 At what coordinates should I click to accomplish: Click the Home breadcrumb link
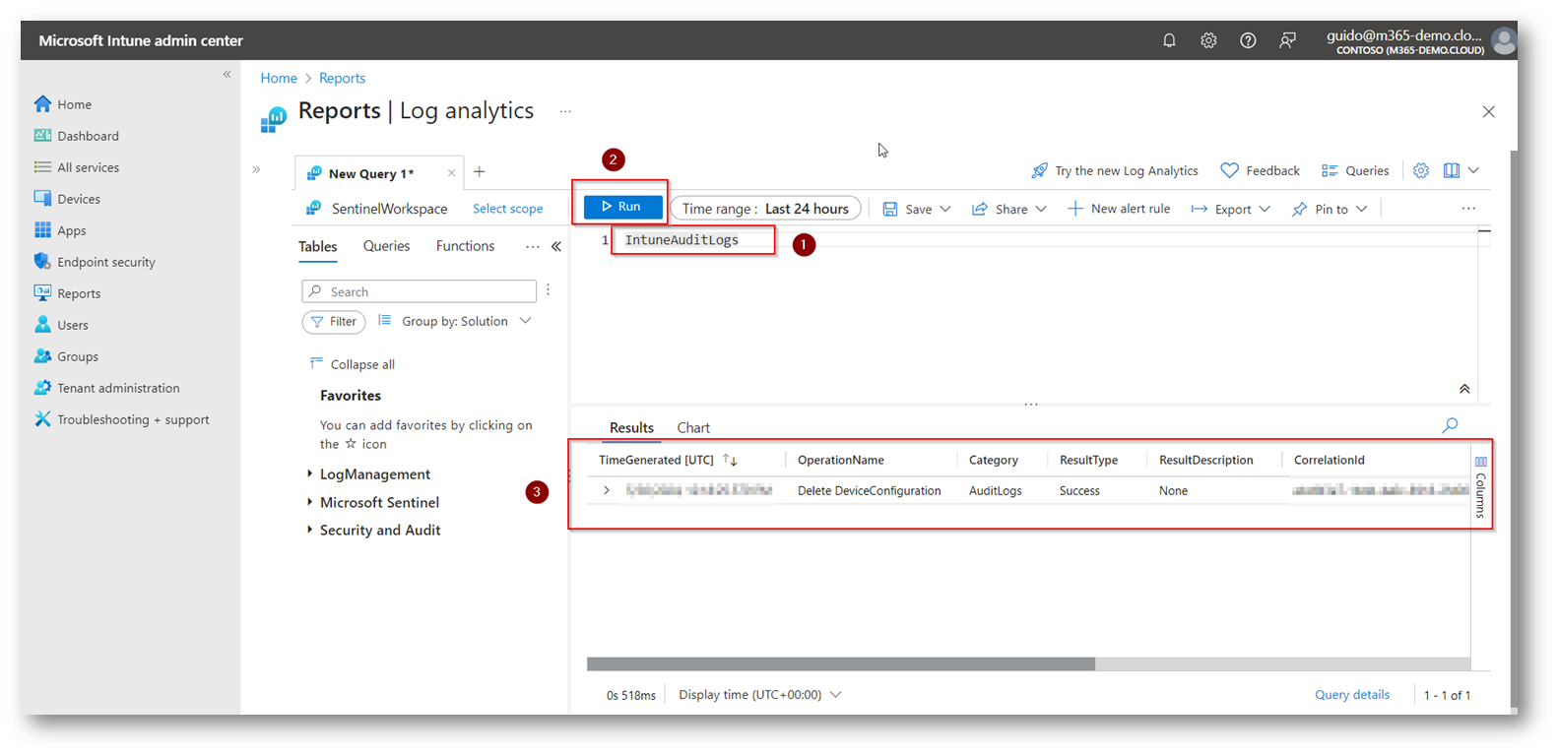[x=279, y=78]
